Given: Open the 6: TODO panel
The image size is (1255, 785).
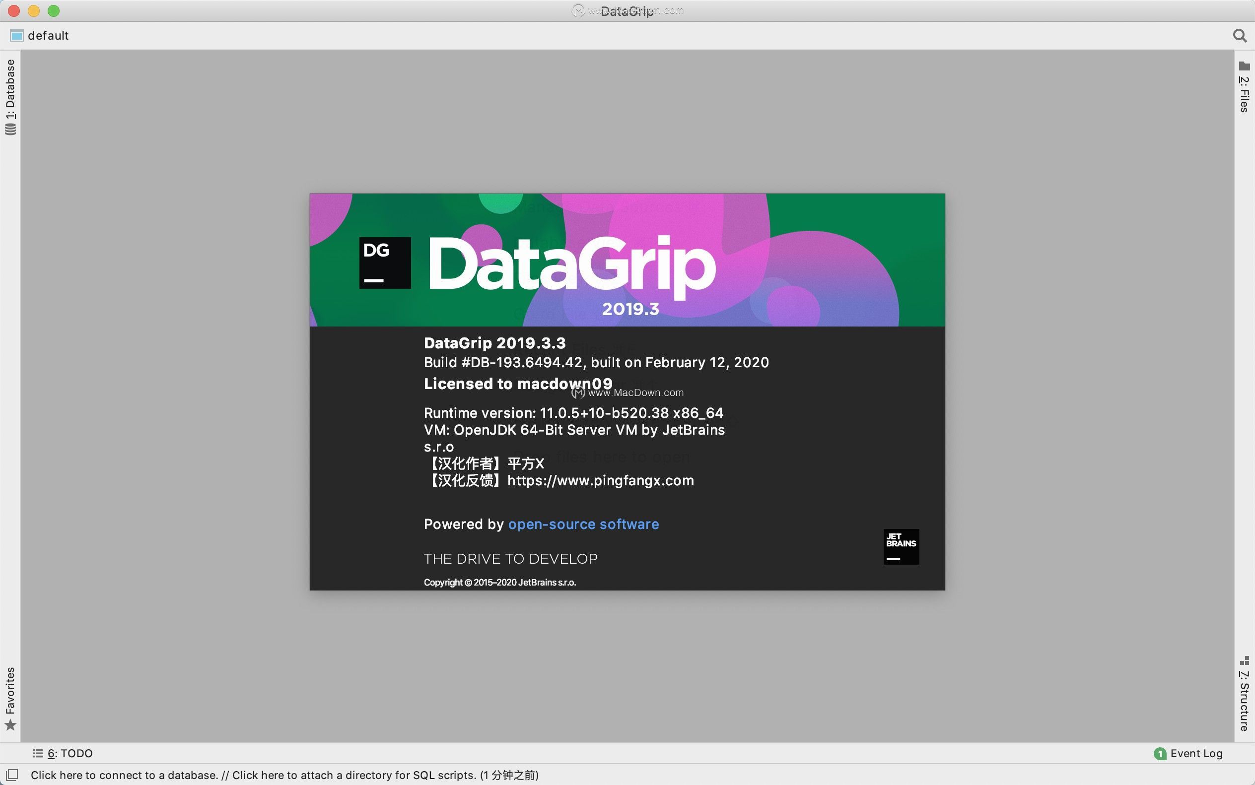Looking at the screenshot, I should (63, 753).
